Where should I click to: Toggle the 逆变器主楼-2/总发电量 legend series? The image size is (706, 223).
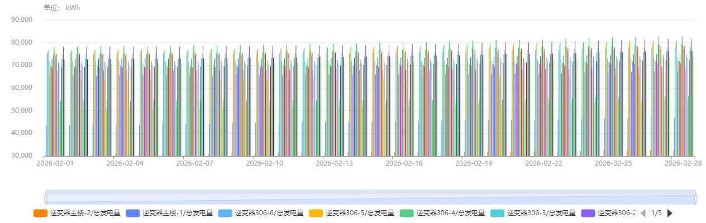click(x=76, y=213)
